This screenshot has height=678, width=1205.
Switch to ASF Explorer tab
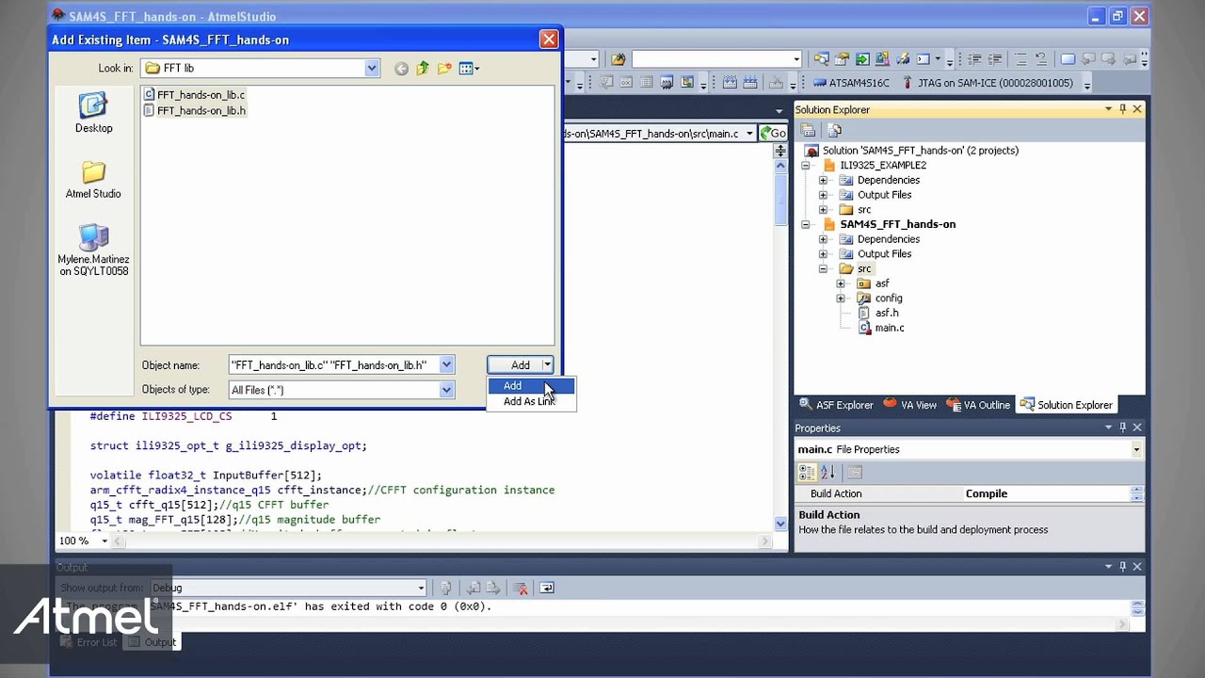click(836, 405)
